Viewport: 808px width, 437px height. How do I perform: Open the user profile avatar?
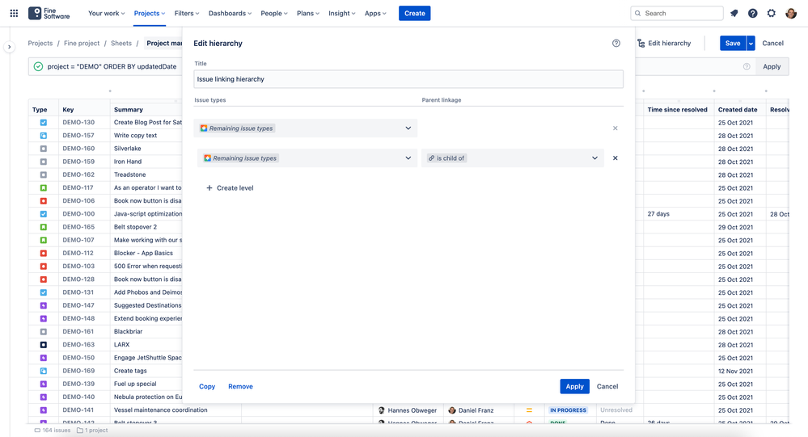[791, 14]
